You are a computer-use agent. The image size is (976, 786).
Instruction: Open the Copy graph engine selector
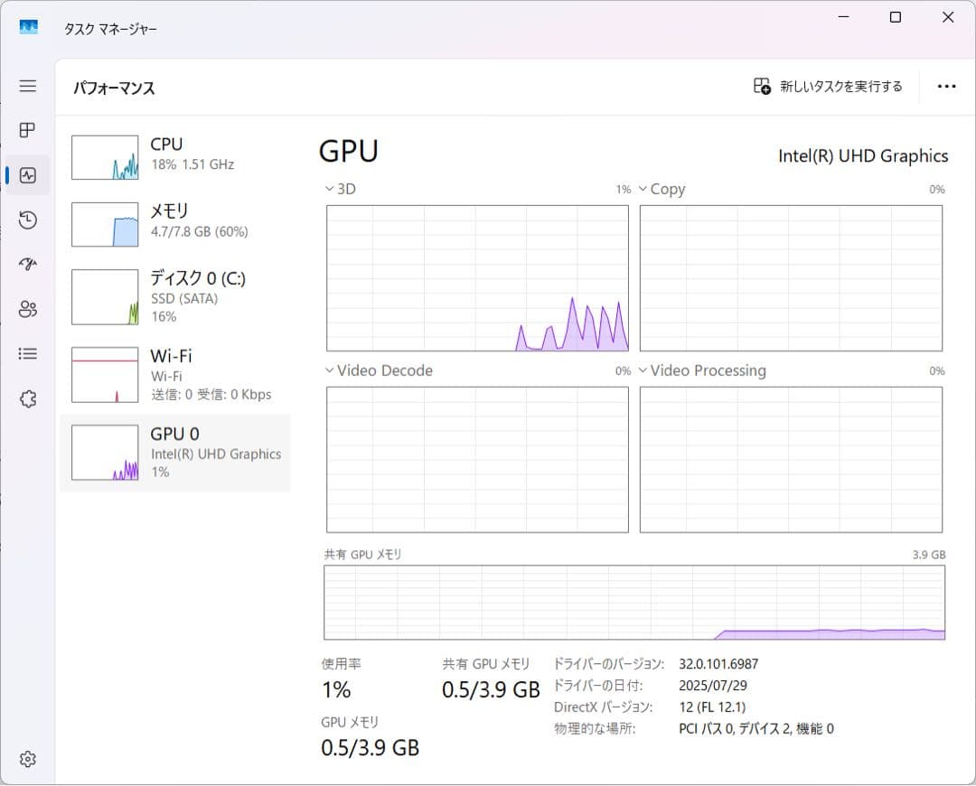644,189
